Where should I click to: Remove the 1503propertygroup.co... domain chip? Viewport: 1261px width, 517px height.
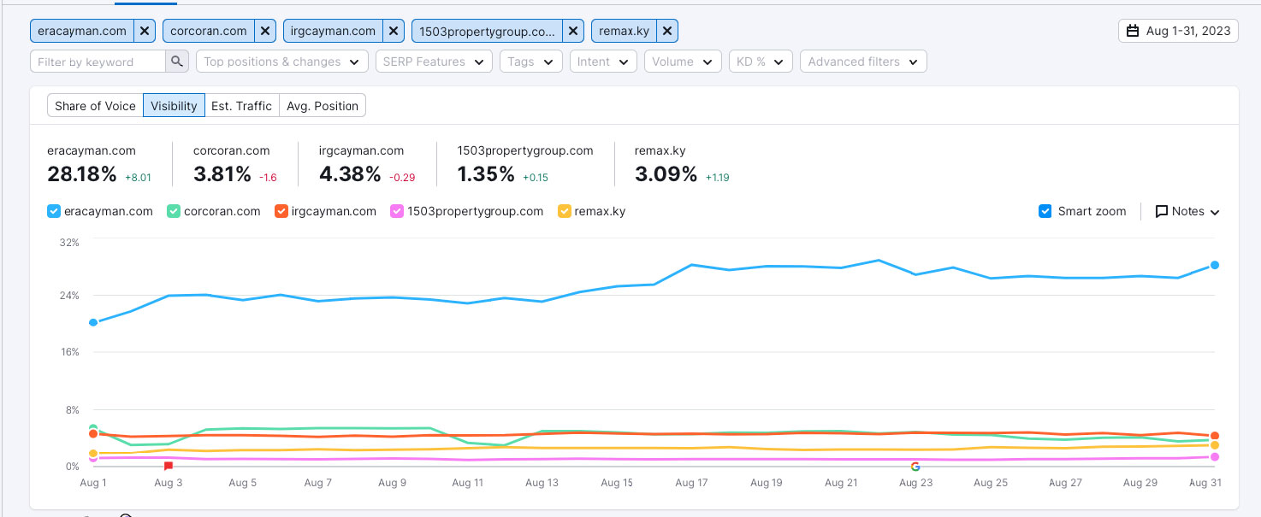pos(574,31)
